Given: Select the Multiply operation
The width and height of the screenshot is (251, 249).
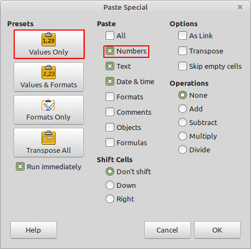Looking at the screenshot, I should (x=183, y=136).
